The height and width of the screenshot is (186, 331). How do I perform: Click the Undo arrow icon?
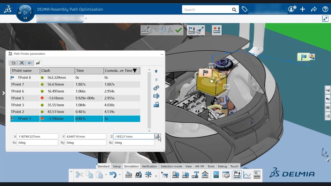[x=113, y=175]
